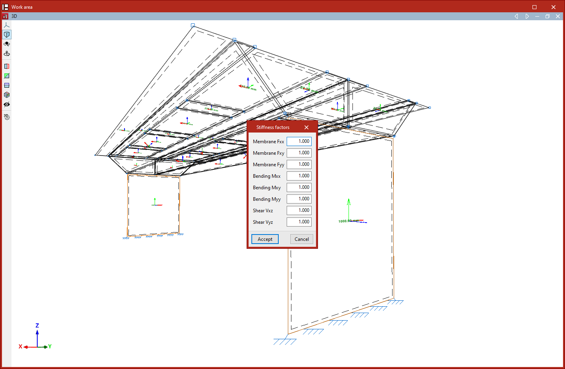Open the coloured layers stack icon
565x369 pixels.
click(7, 95)
